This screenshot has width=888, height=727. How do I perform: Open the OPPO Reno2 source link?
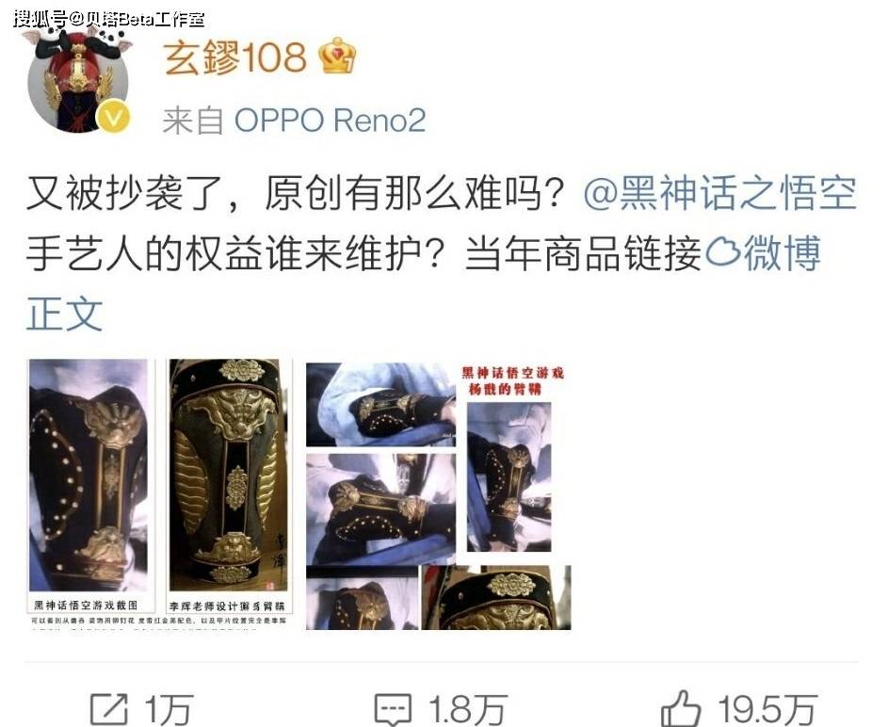[x=330, y=121]
